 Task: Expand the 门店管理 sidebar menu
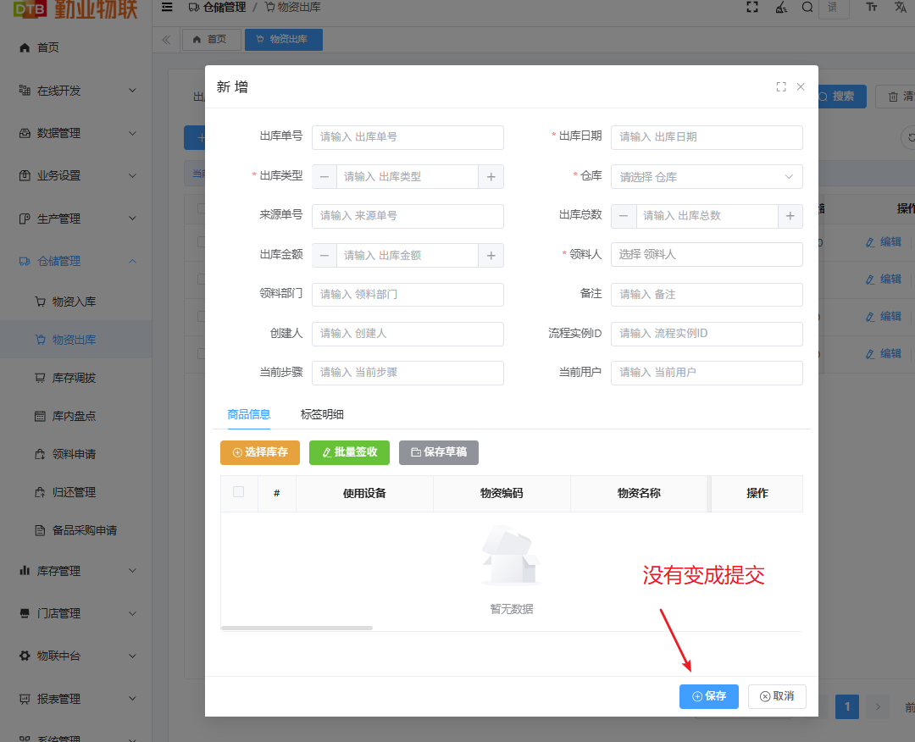click(76, 613)
